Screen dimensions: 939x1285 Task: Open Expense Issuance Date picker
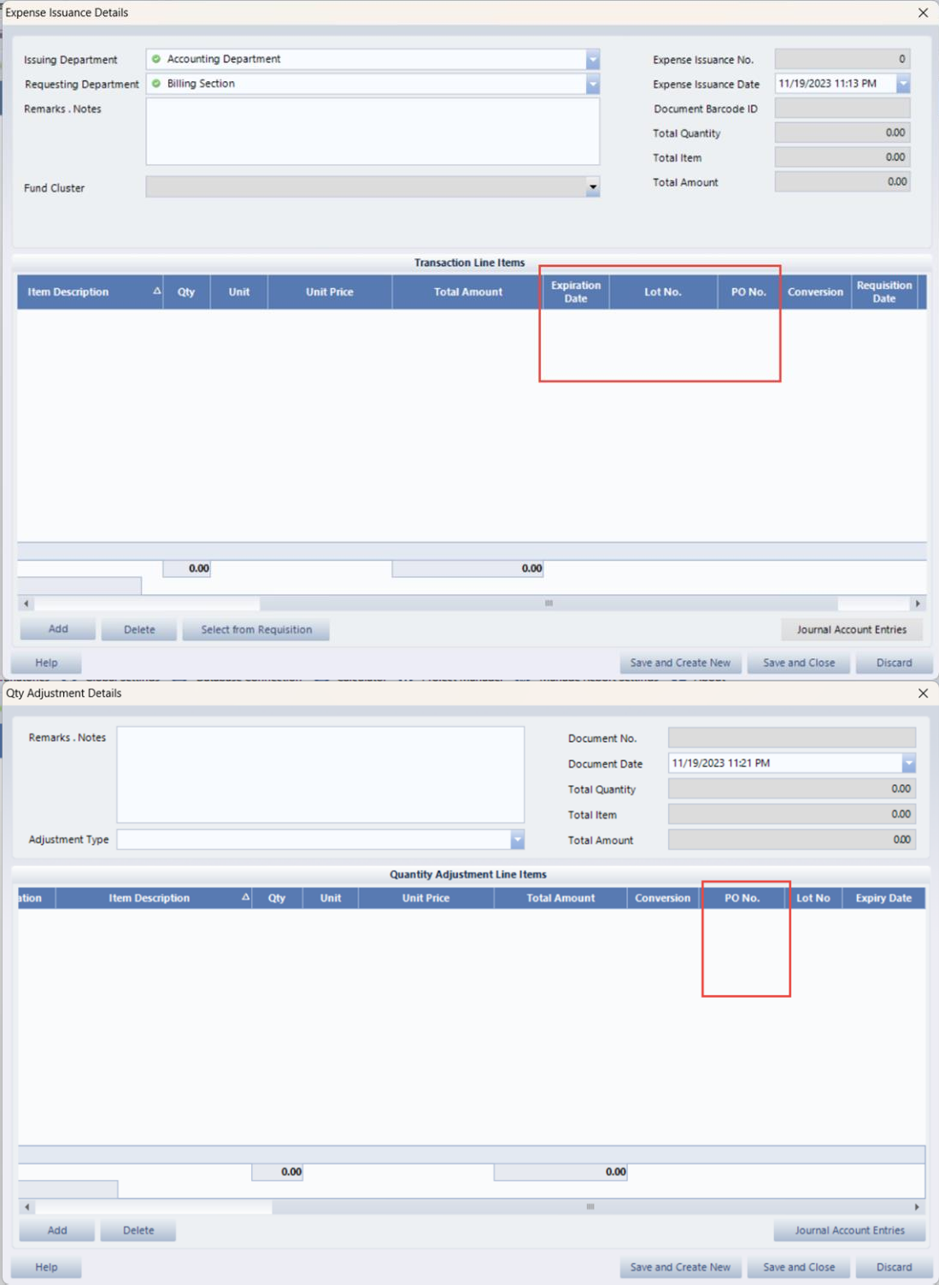click(903, 84)
